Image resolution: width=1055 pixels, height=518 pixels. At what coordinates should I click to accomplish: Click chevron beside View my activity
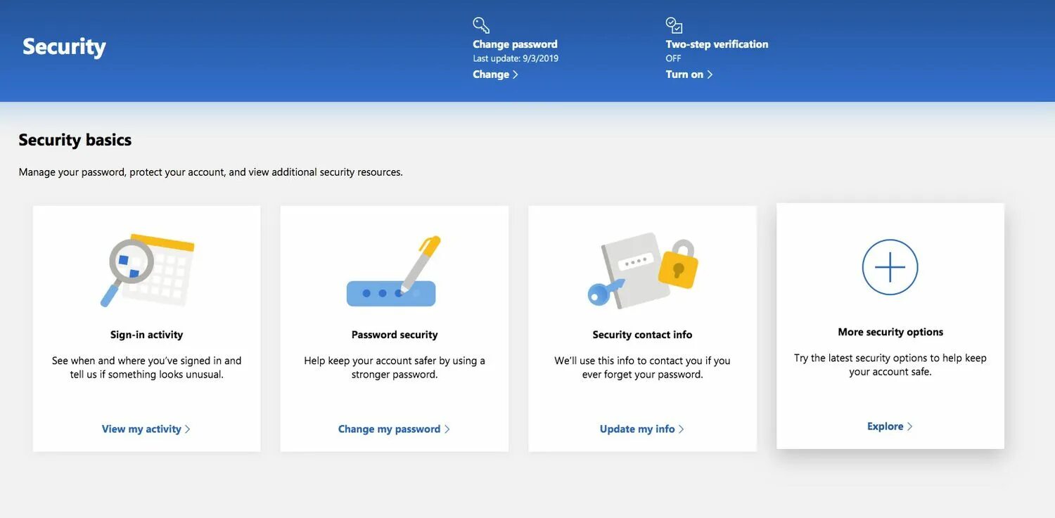tap(188, 429)
